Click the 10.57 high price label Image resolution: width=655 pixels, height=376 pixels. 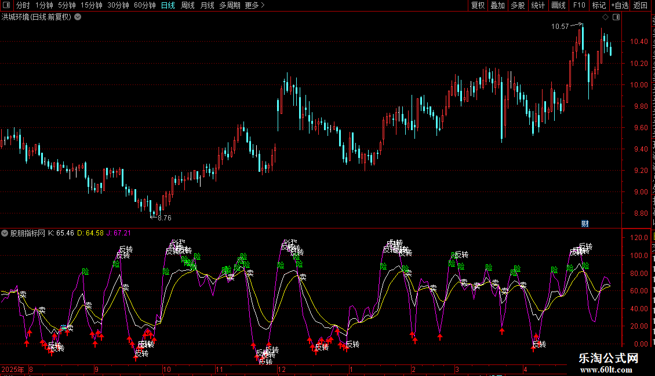[x=560, y=27]
